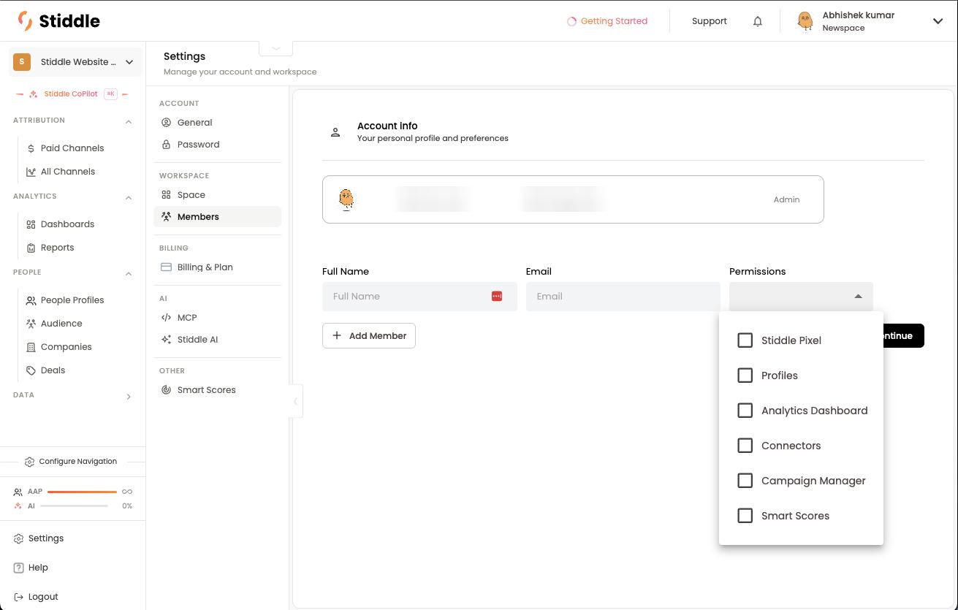Click the People Profiles icon
The width and height of the screenshot is (958, 610).
[x=31, y=300]
